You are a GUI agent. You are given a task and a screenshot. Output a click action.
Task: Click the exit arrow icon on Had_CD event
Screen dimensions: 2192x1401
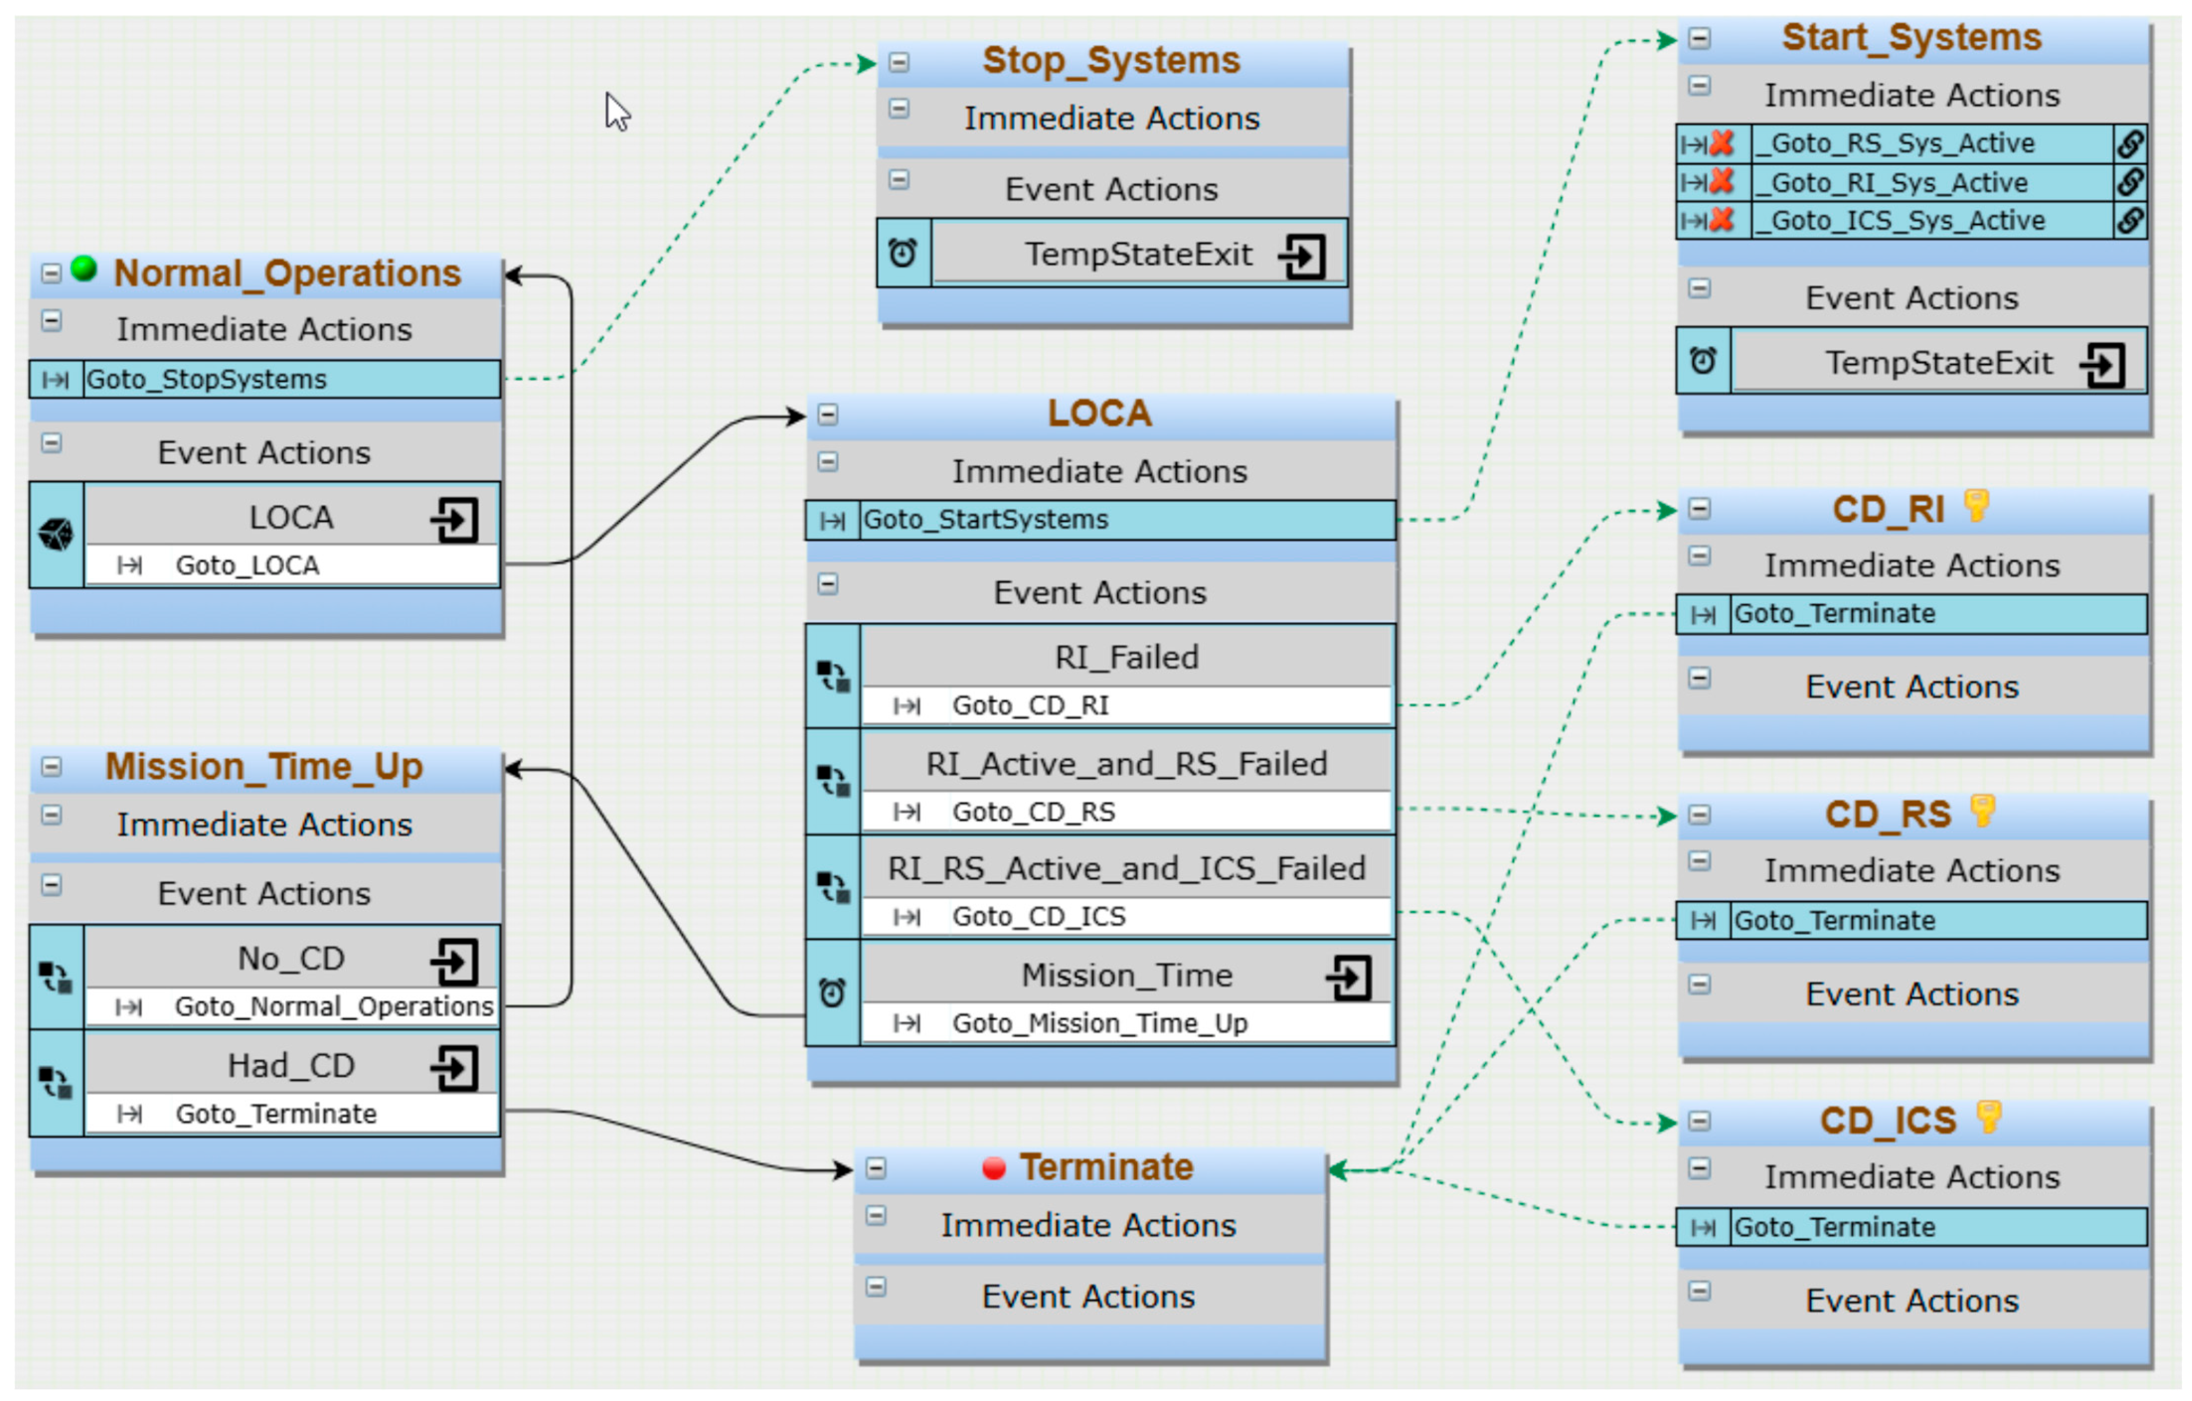coord(454,1068)
